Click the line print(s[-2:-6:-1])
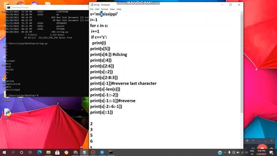Screen dimensions: 277x156 pyautogui.click(x=106, y=107)
